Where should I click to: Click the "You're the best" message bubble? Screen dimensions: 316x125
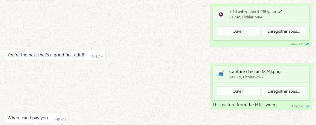55,55
